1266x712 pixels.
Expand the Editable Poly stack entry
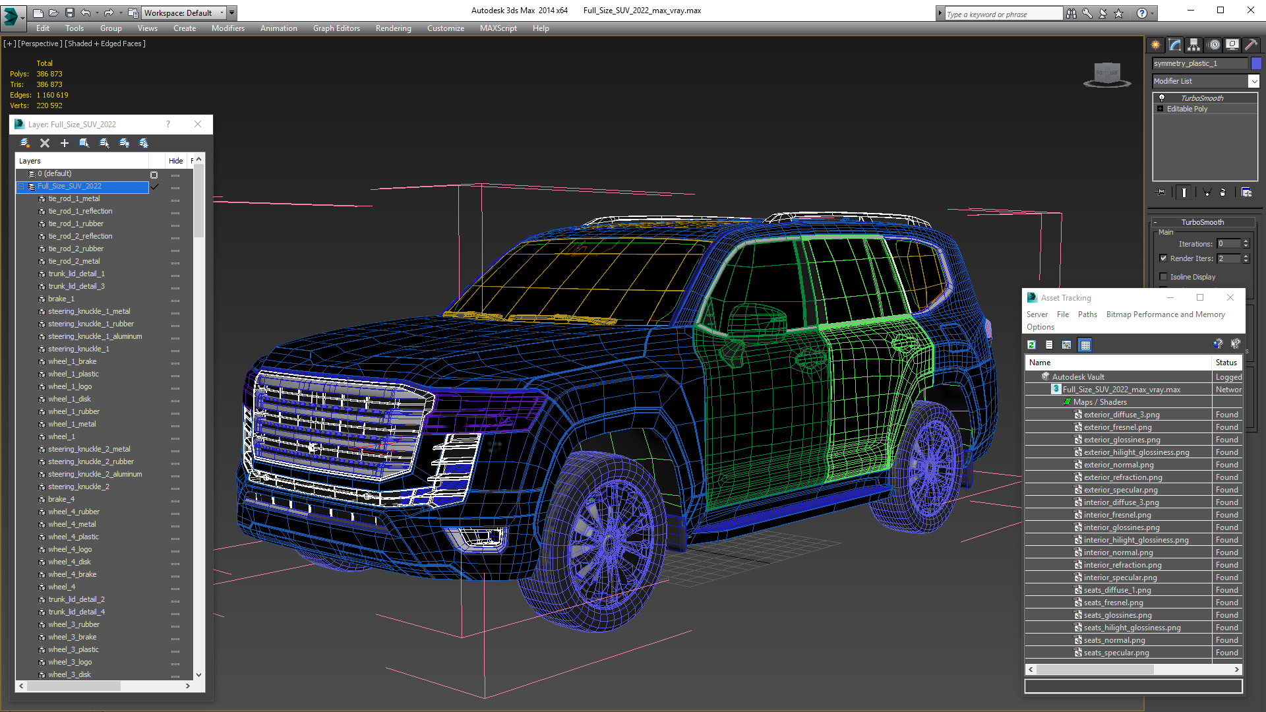(x=1160, y=109)
